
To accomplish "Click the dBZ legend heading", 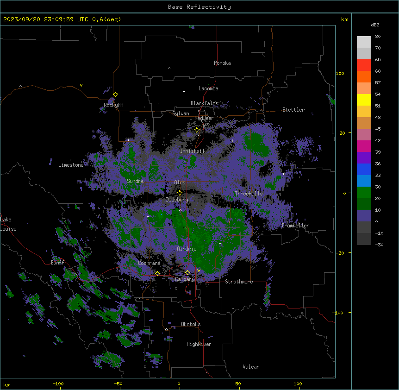I will pos(375,25).
